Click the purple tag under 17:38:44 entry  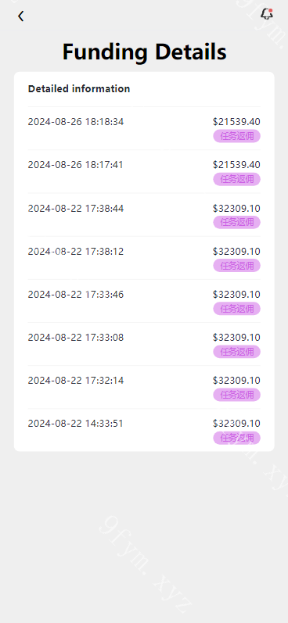click(x=236, y=222)
